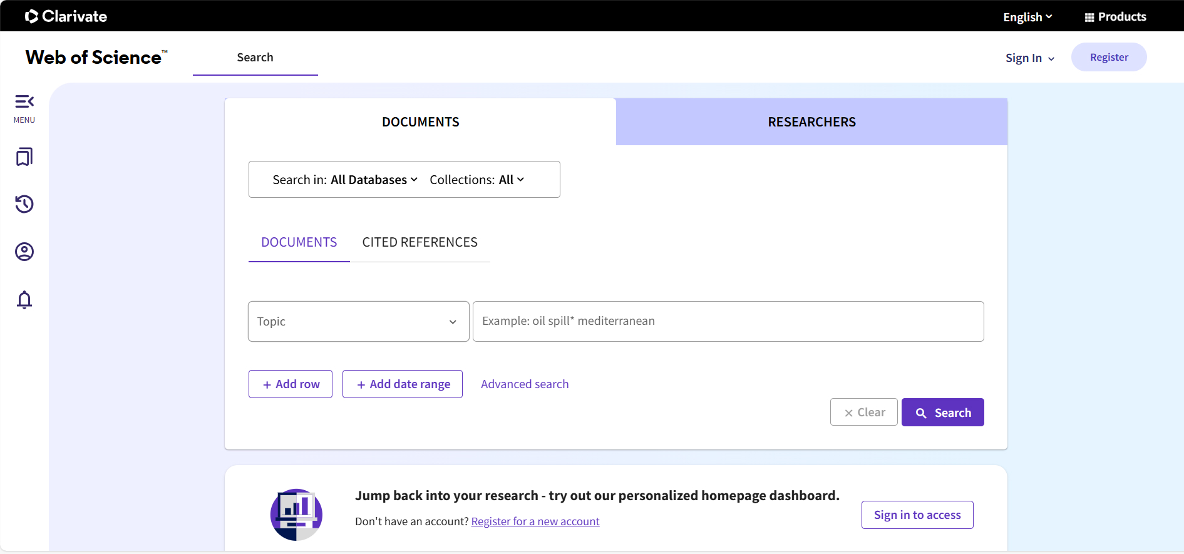Screen dimensions: 1184x554
Task: Click the Register button
Action: (x=1109, y=57)
